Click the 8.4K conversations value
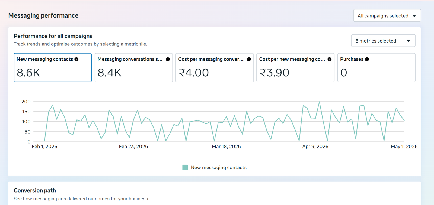Viewport: 434px width, 205px height. pos(110,73)
